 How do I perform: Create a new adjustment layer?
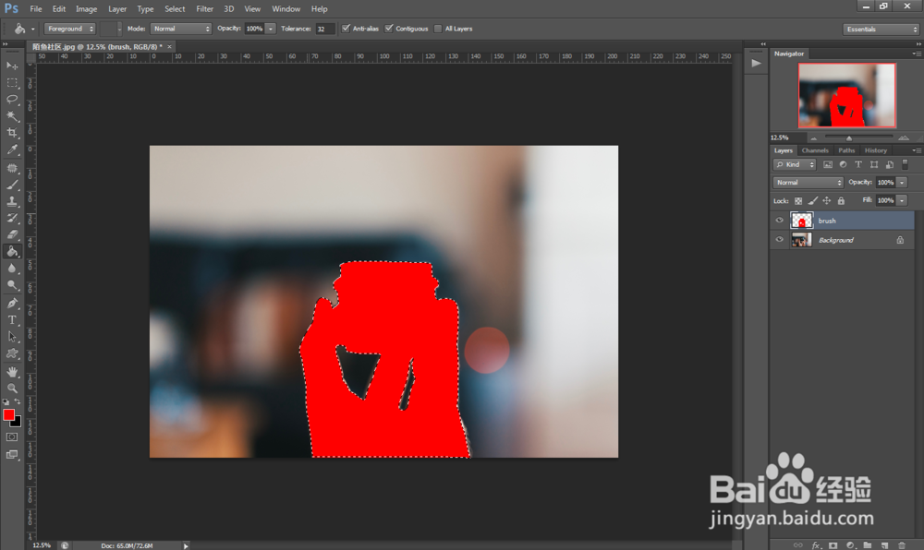850,545
